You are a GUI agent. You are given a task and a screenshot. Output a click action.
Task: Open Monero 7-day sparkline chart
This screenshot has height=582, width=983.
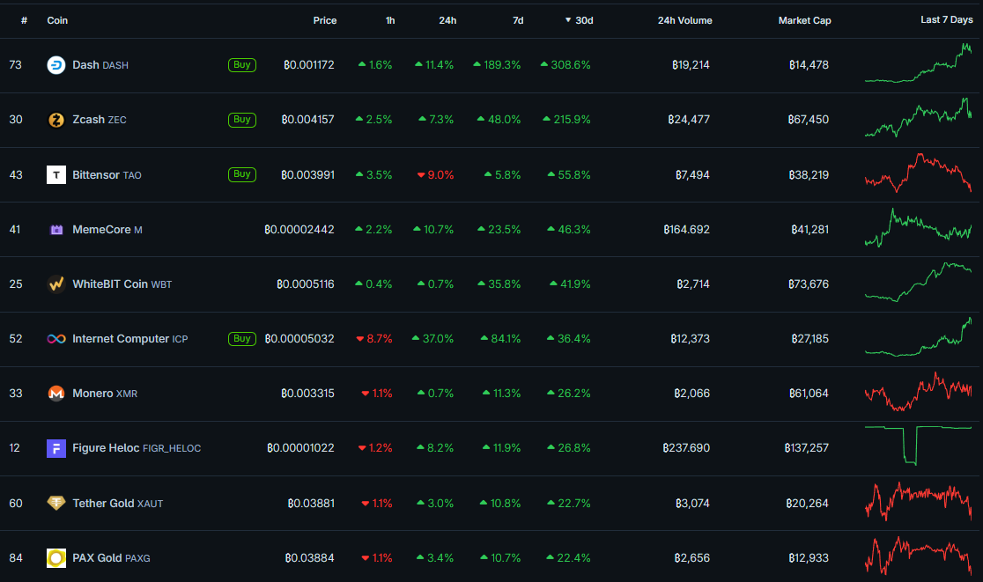[919, 392]
